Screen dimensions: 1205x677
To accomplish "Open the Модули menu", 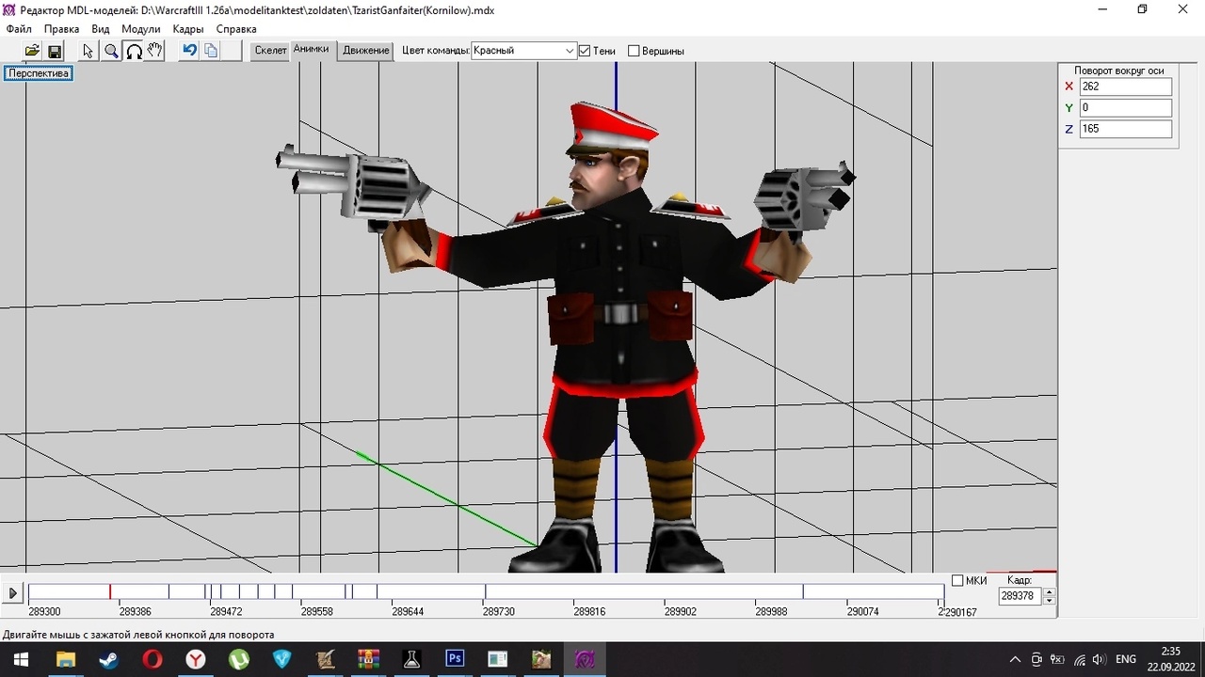I will pyautogui.click(x=141, y=29).
